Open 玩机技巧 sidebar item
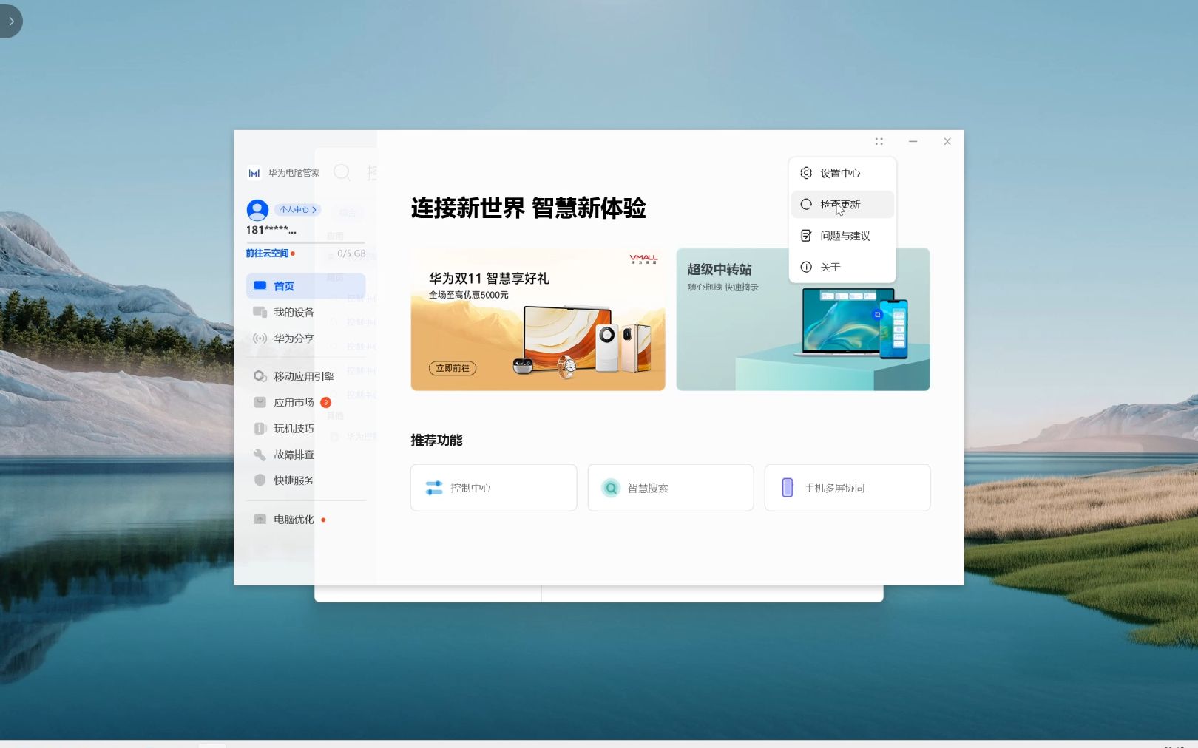1198x748 pixels. coord(305,429)
